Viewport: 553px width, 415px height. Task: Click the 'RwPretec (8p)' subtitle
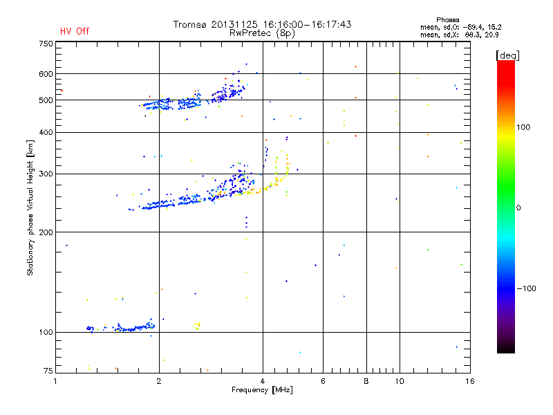tap(262, 33)
